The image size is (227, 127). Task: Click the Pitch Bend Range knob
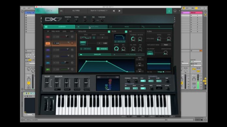[159, 39]
